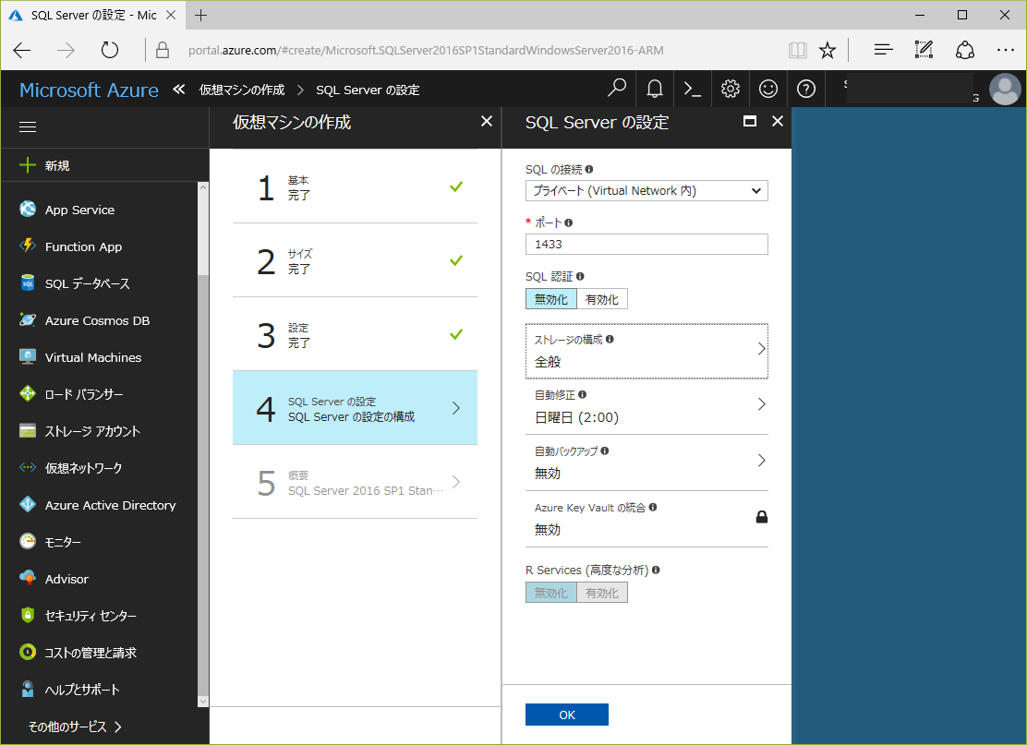1027x745 pixels.
Task: Set SQL 認証 to 有効化
Action: coord(602,299)
